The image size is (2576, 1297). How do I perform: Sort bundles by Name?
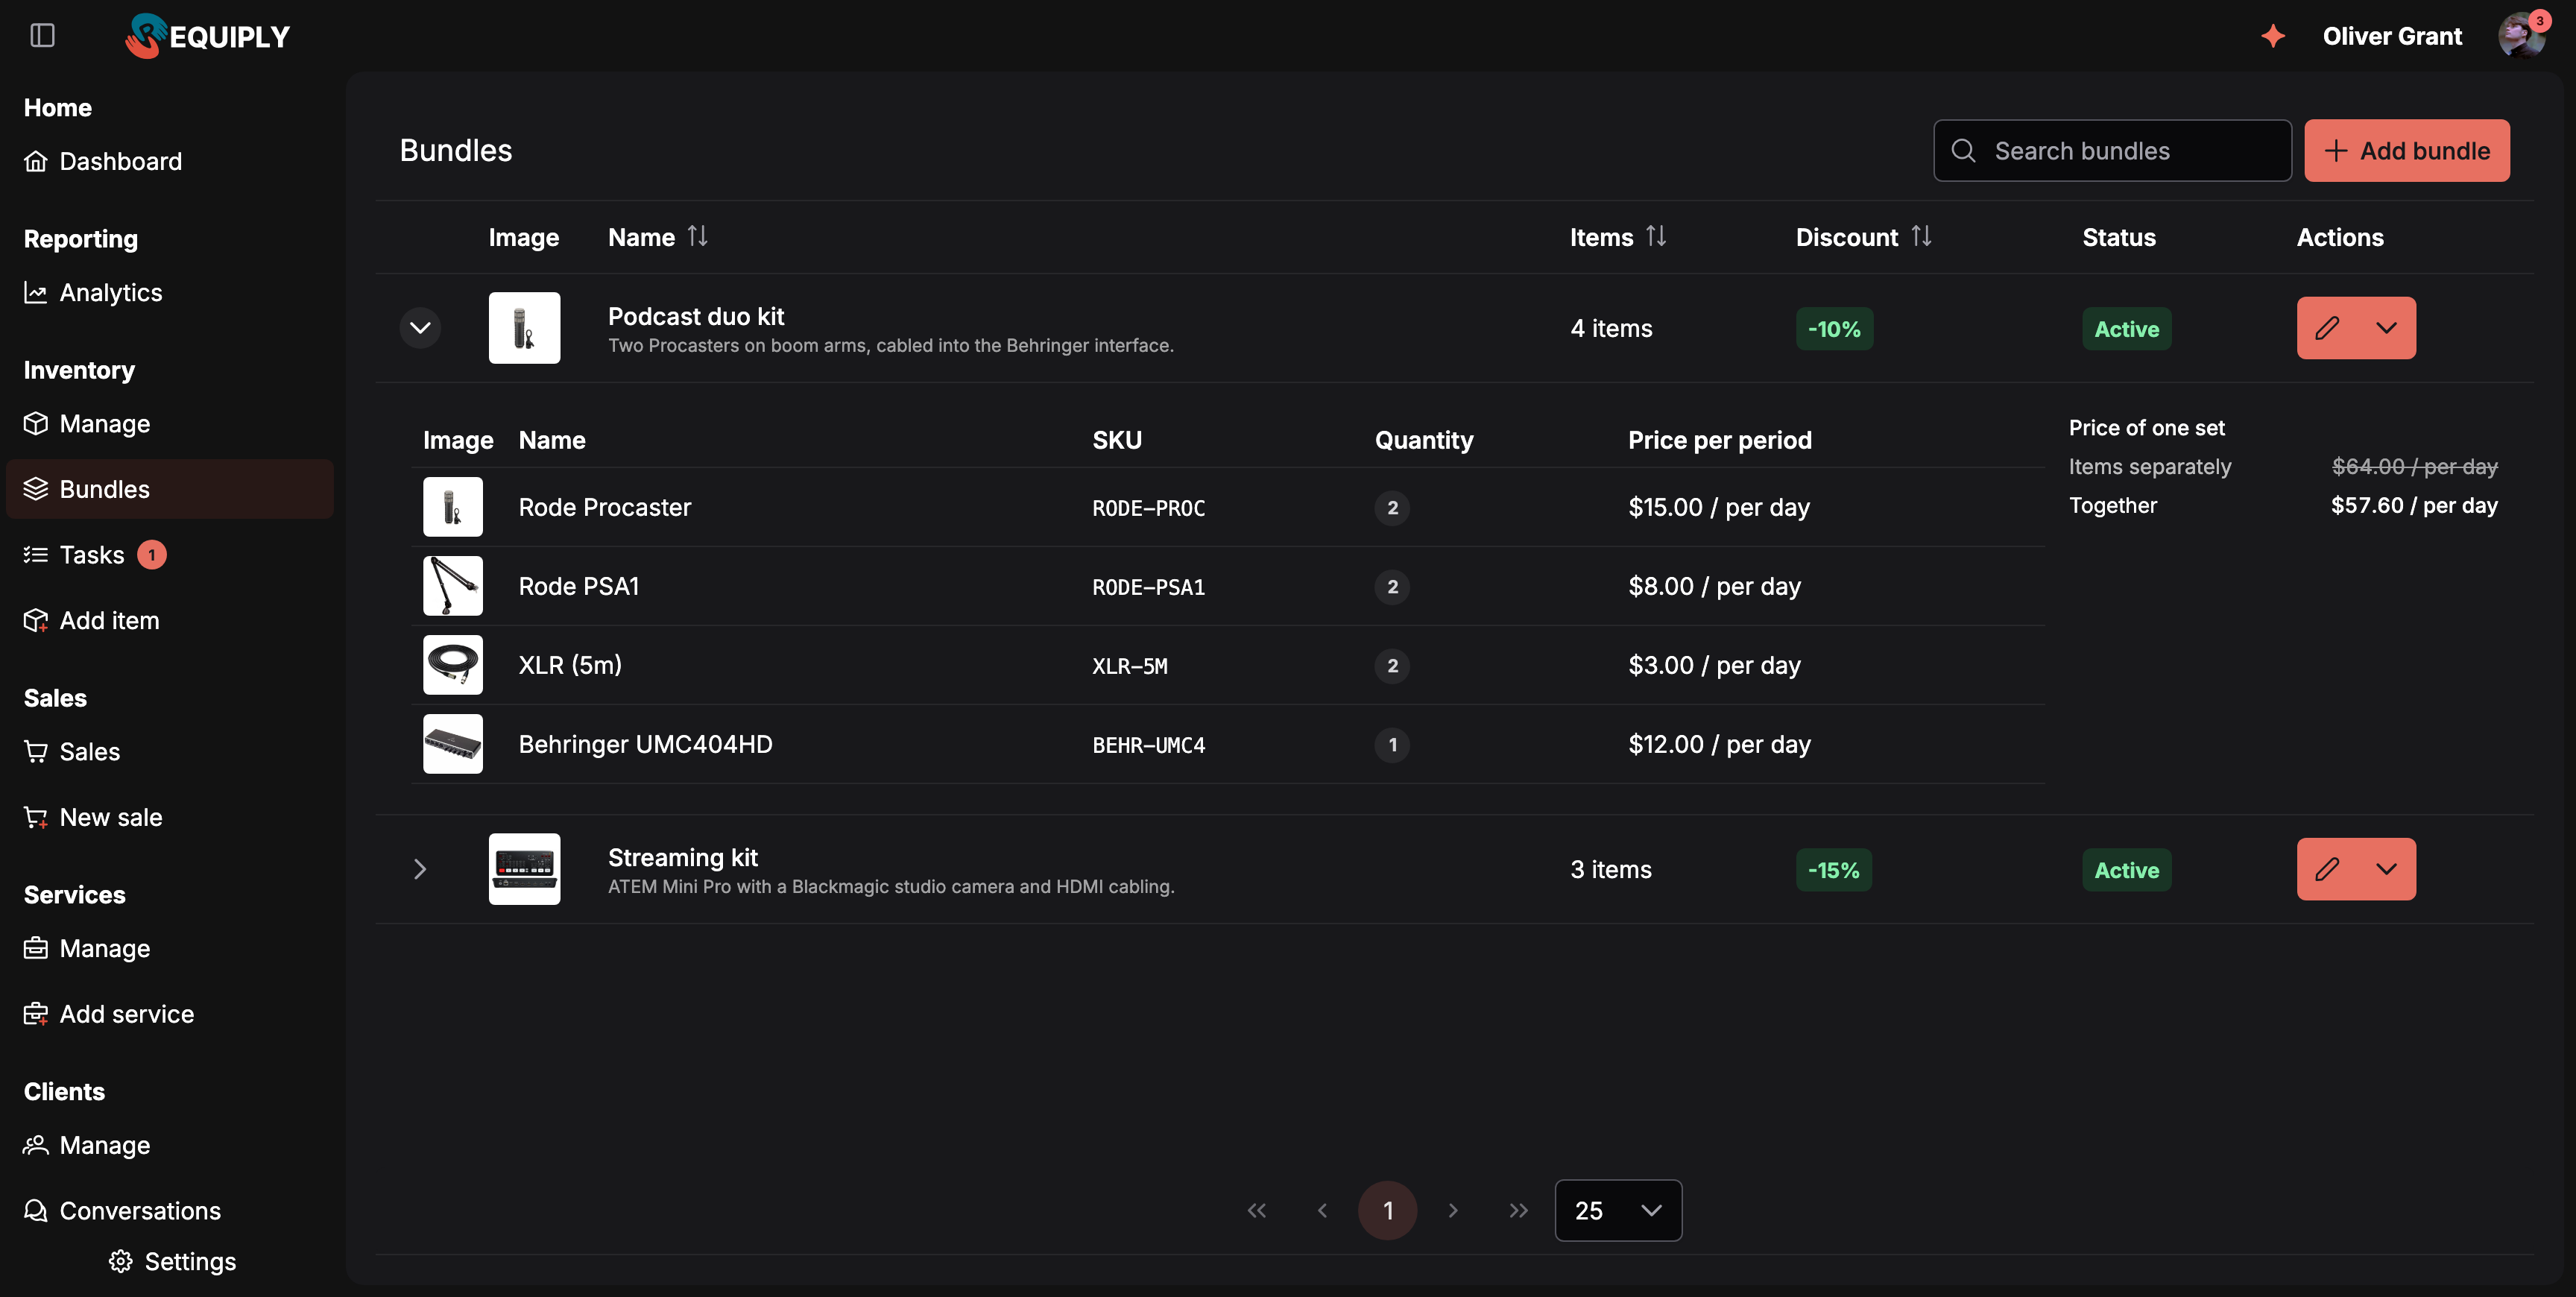(697, 237)
